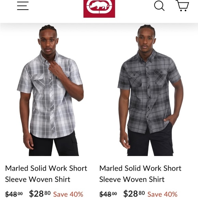Tap the right crossed-out $48.00 price
The width and height of the screenshot is (198, 198).
tap(108, 194)
